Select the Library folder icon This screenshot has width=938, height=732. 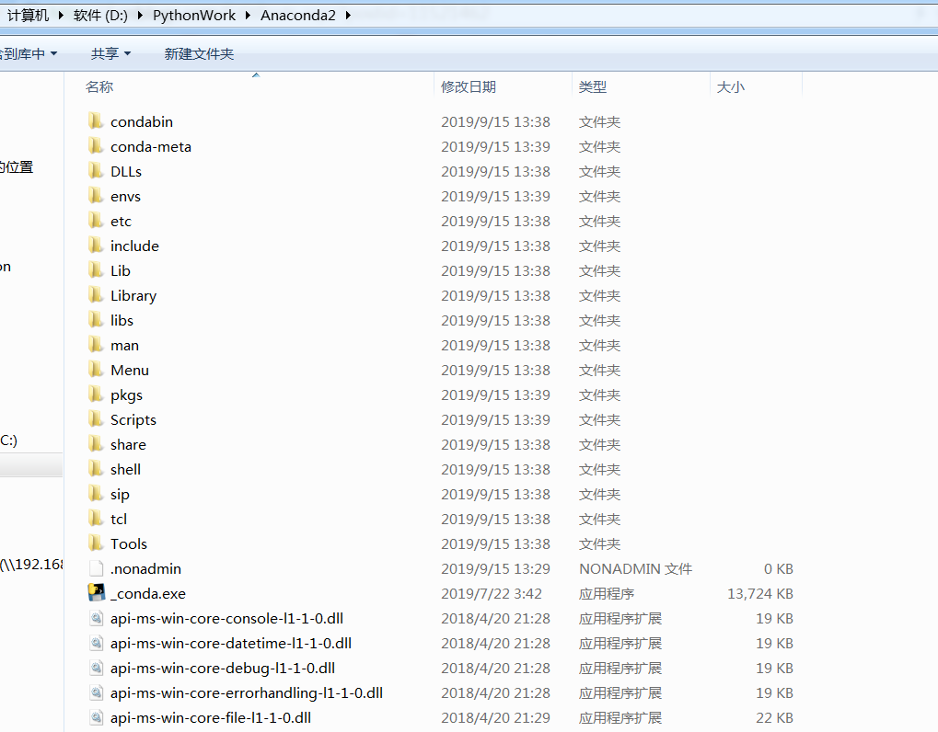96,295
